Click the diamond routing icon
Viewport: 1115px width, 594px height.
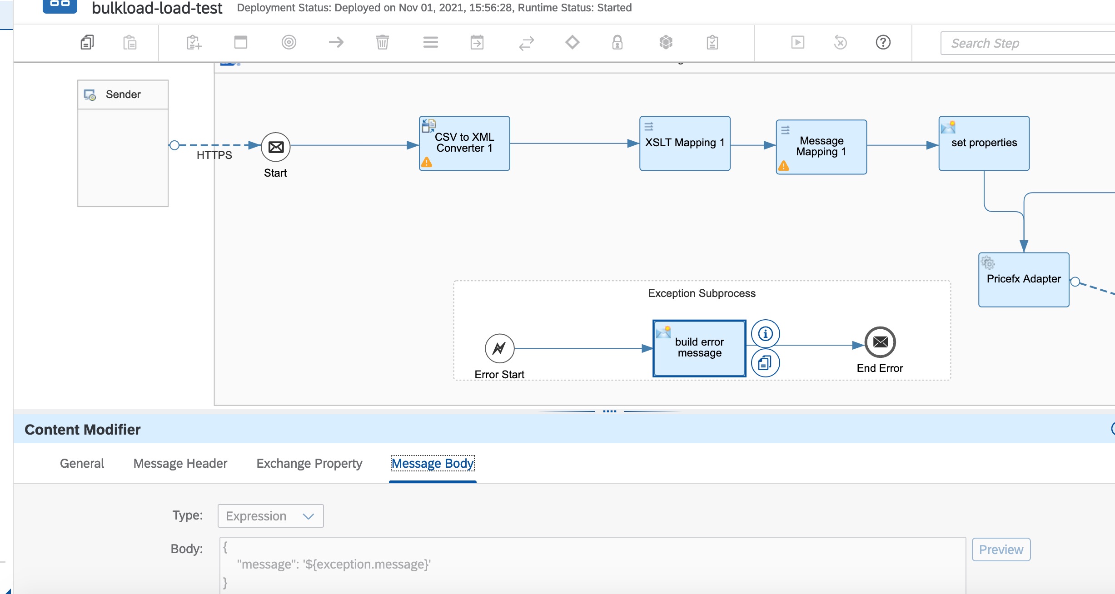tap(572, 43)
